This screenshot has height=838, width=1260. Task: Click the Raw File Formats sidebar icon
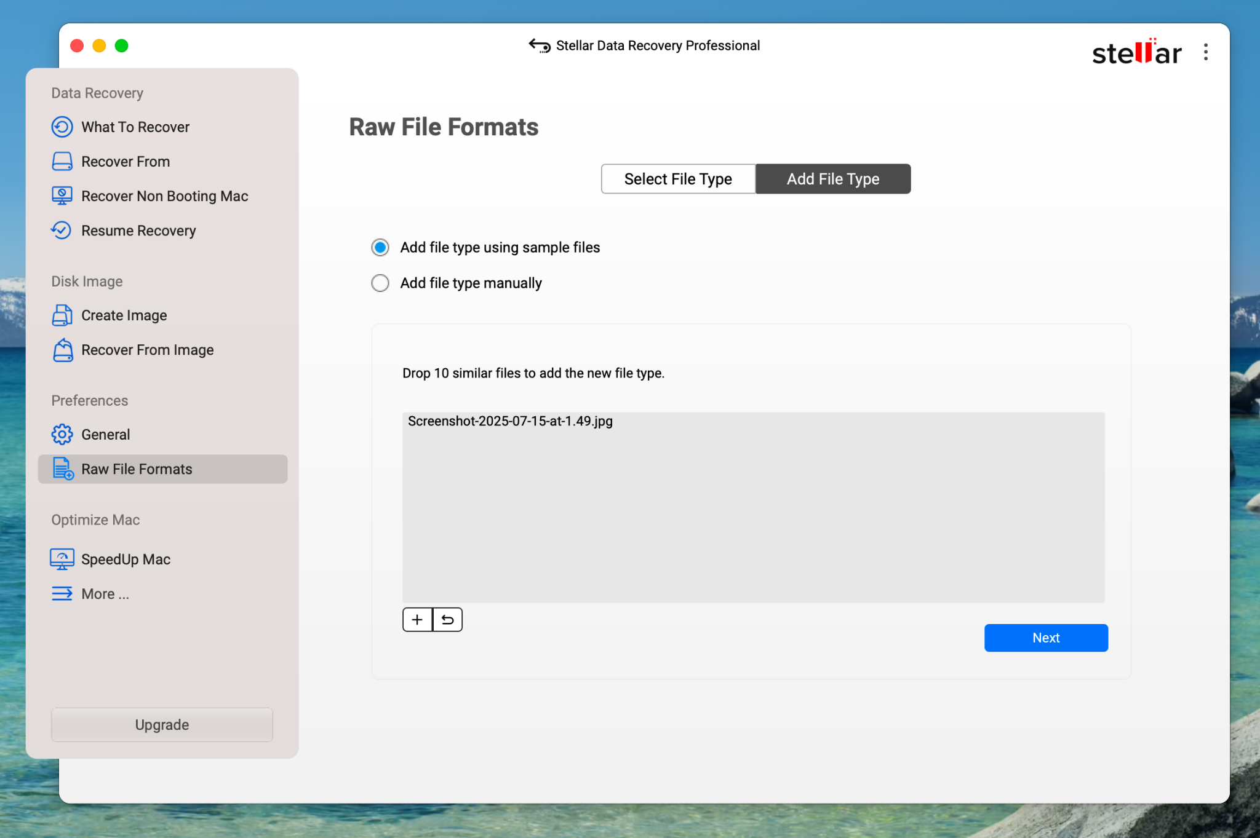click(x=63, y=469)
